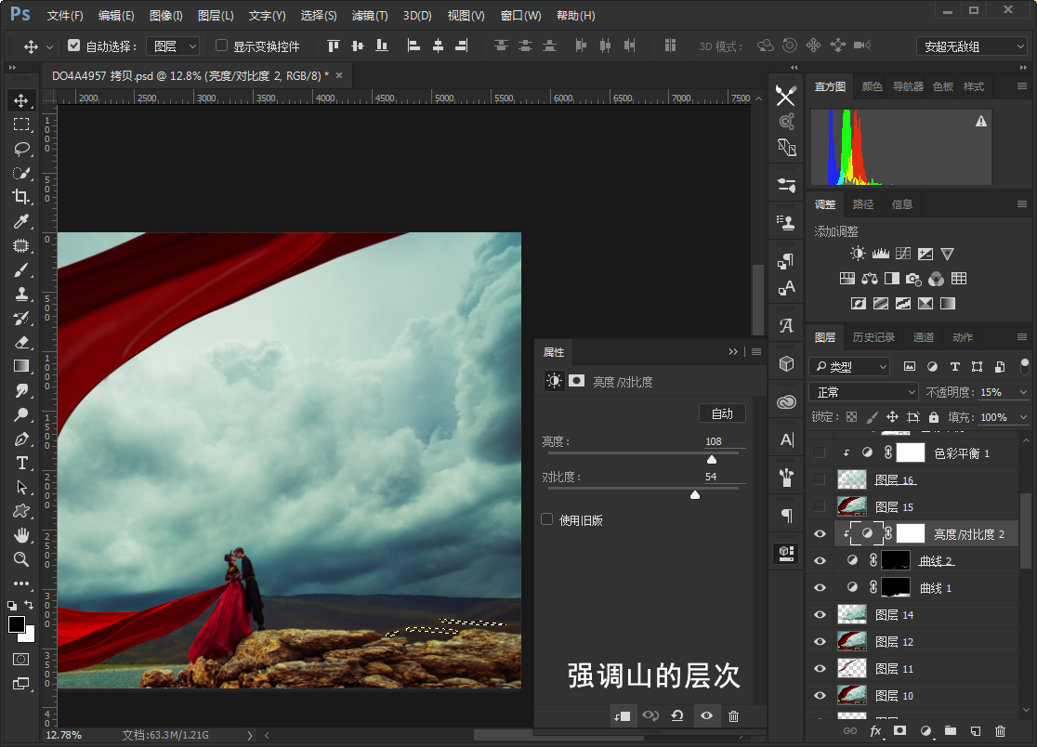Switch to the 颜色 panel tab

pos(873,86)
